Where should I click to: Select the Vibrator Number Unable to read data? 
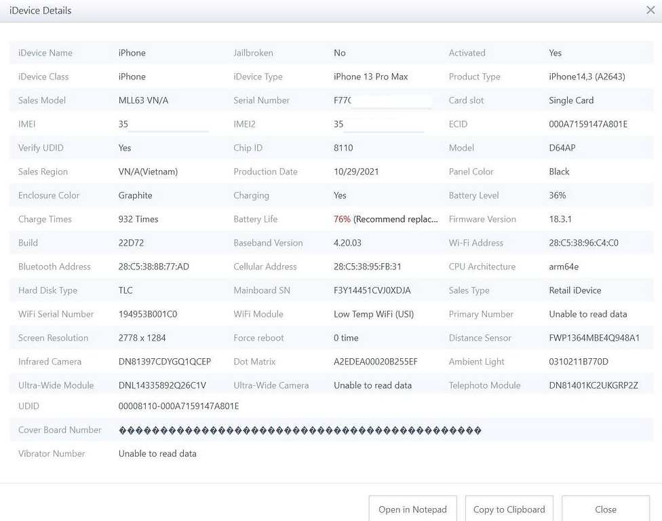157,453
